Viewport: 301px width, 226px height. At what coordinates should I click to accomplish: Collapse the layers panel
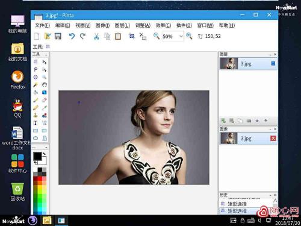270,54
